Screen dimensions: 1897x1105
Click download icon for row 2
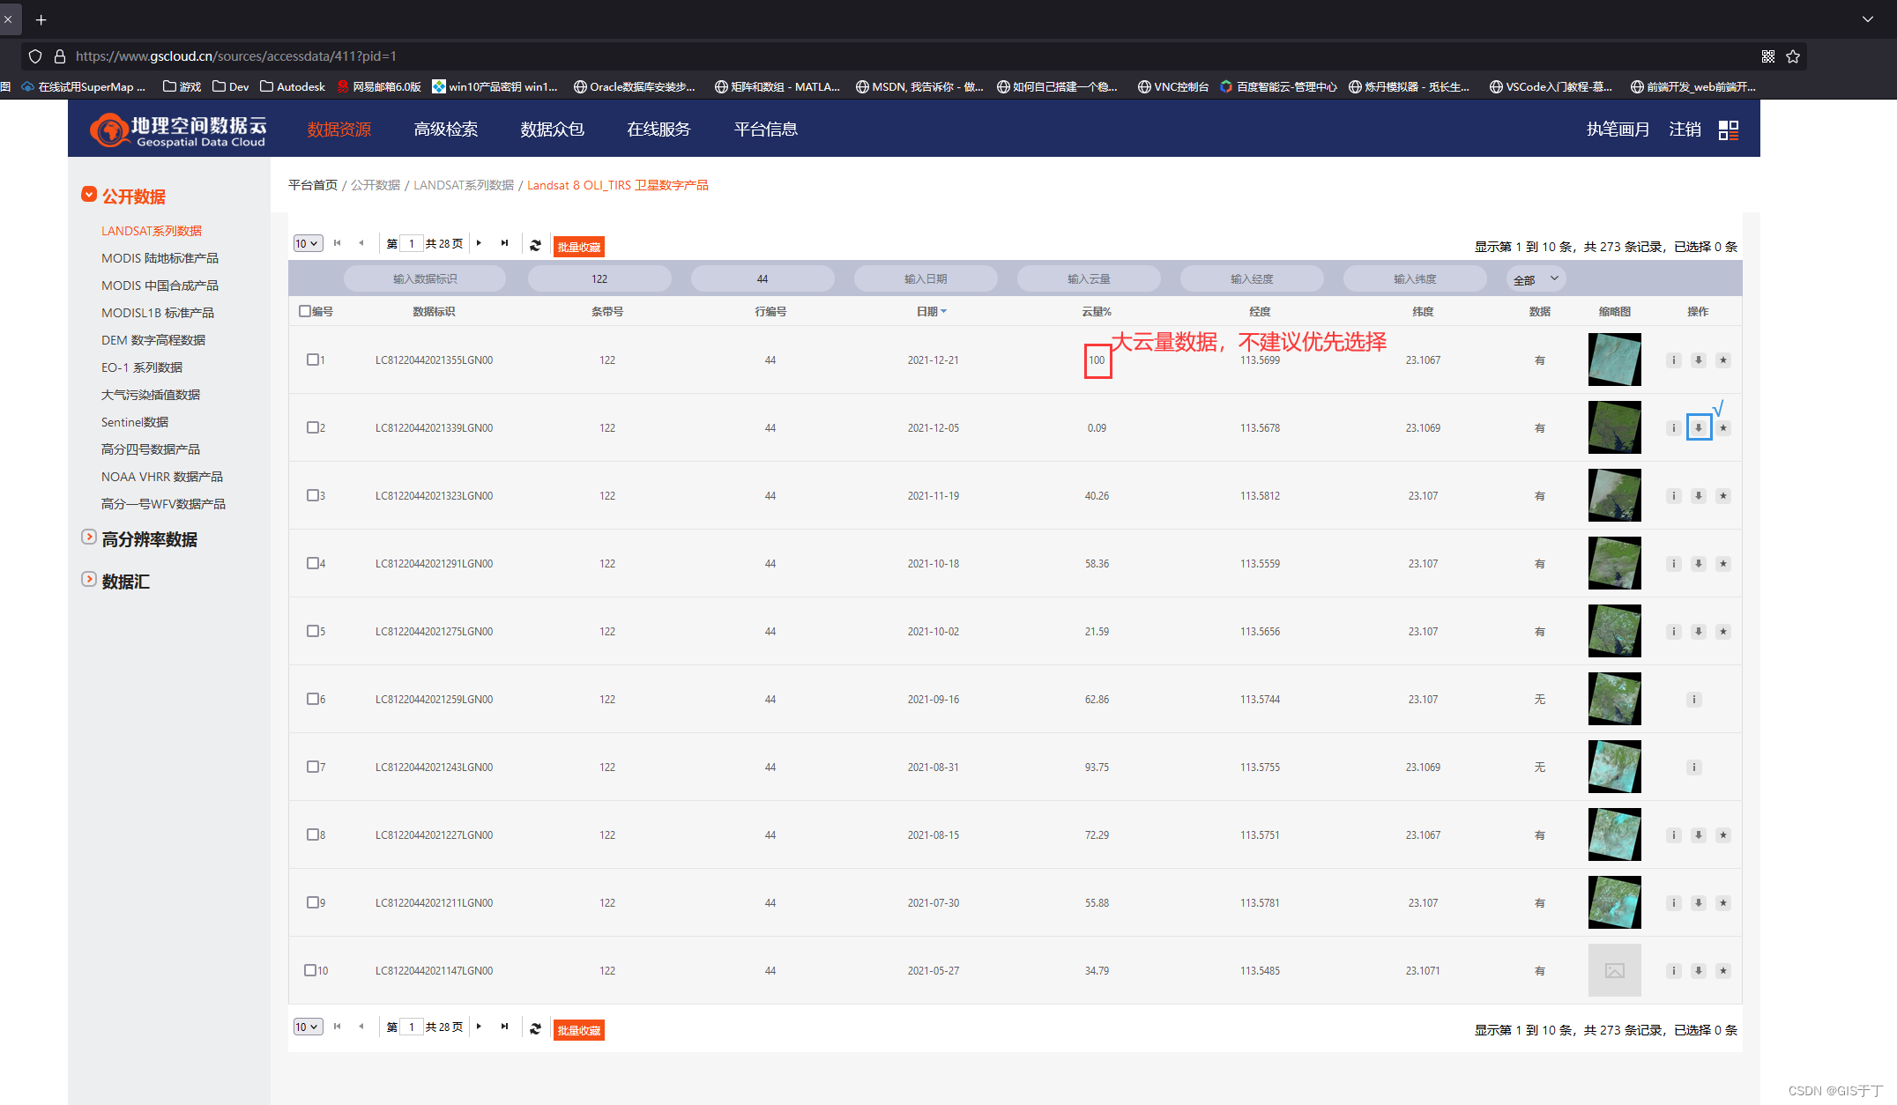point(1698,428)
